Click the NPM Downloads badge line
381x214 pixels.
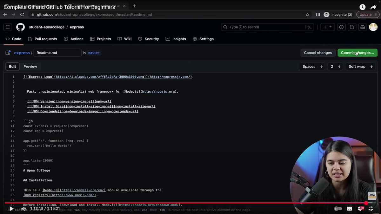pyautogui.click(x=83, y=111)
